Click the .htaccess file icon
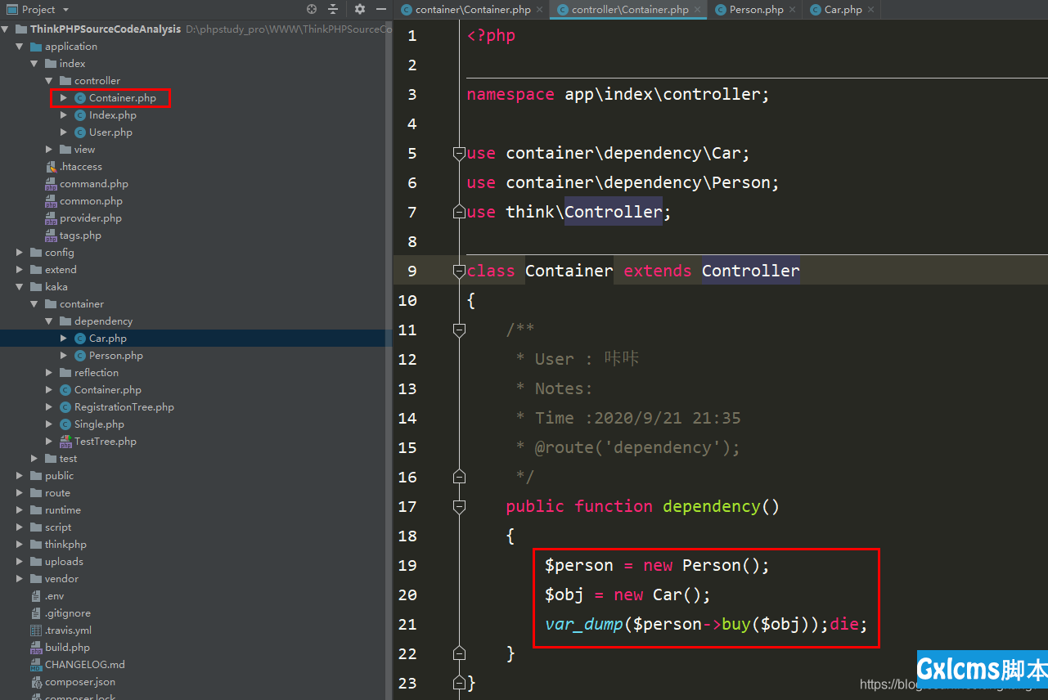 pyautogui.click(x=51, y=167)
